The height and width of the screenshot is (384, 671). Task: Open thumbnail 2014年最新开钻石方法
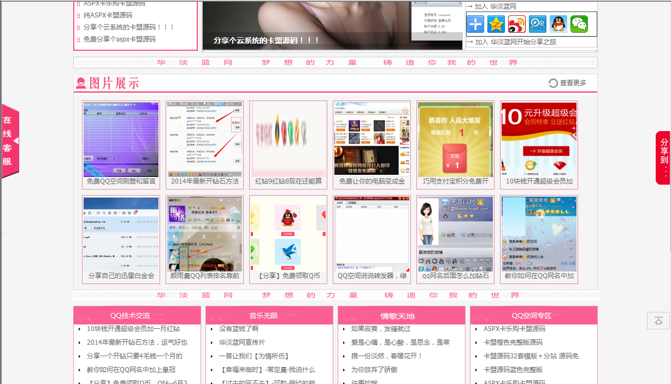click(x=204, y=145)
